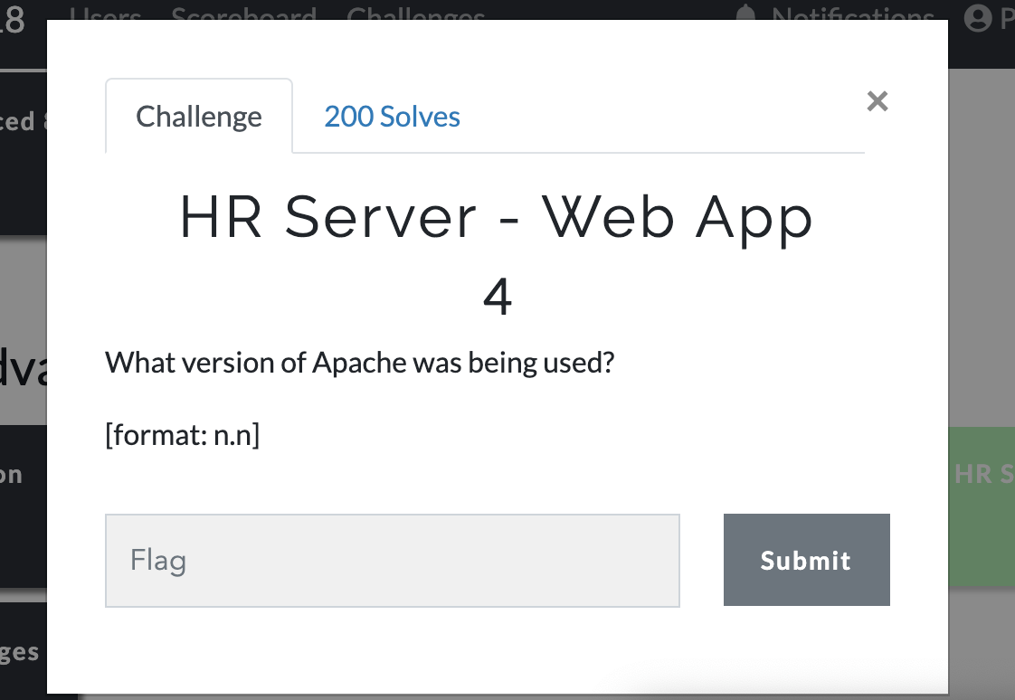
Task: Open the profile user icon in navbar
Action: pyautogui.click(x=977, y=17)
